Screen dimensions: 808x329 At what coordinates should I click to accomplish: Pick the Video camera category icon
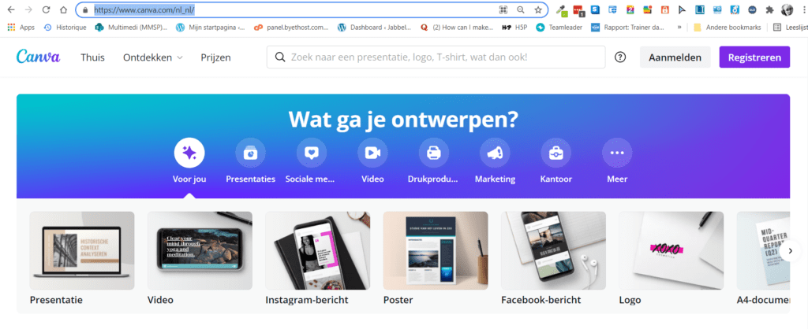(372, 153)
